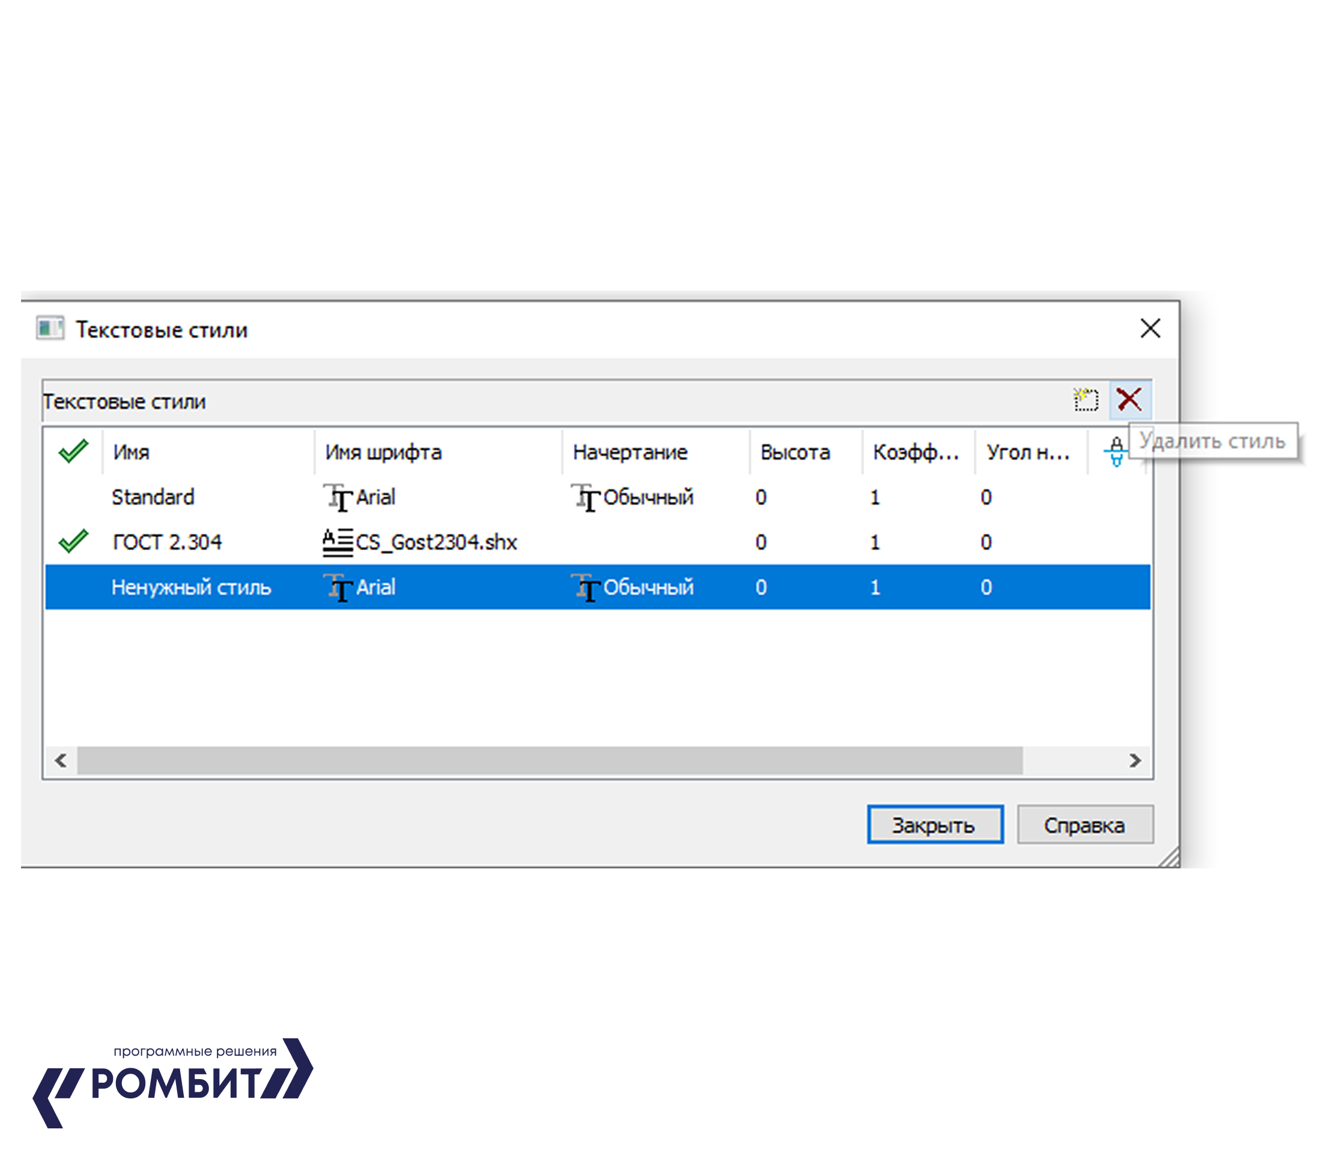Click the right arrow of the horizontal scrollbar
Screen dimensions: 1343x1159
(x=1135, y=760)
